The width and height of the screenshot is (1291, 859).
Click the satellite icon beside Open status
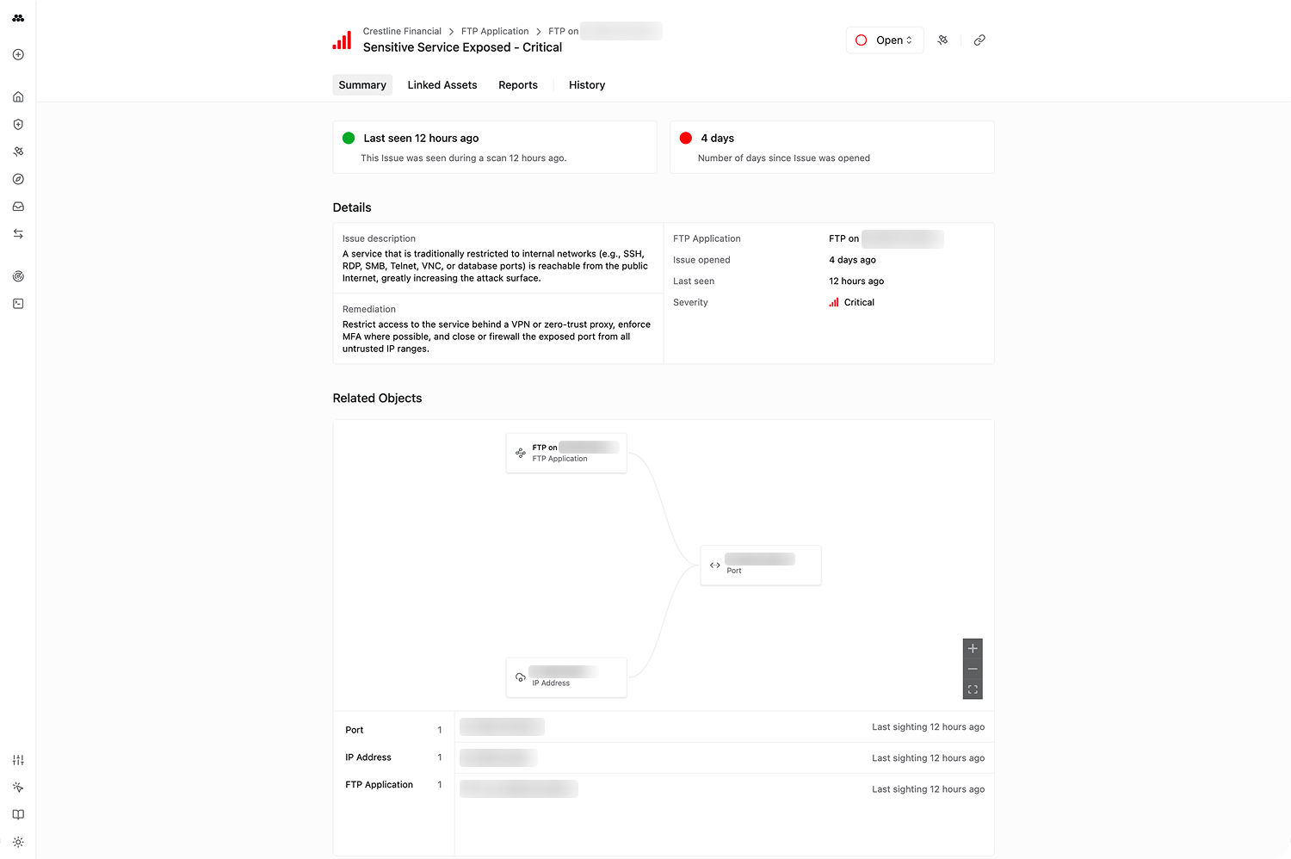pos(943,40)
